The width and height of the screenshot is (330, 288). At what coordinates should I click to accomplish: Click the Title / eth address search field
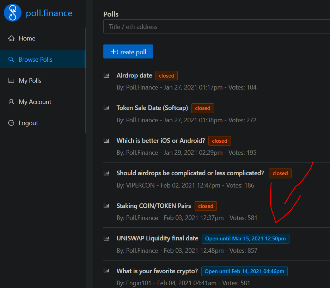point(216,27)
